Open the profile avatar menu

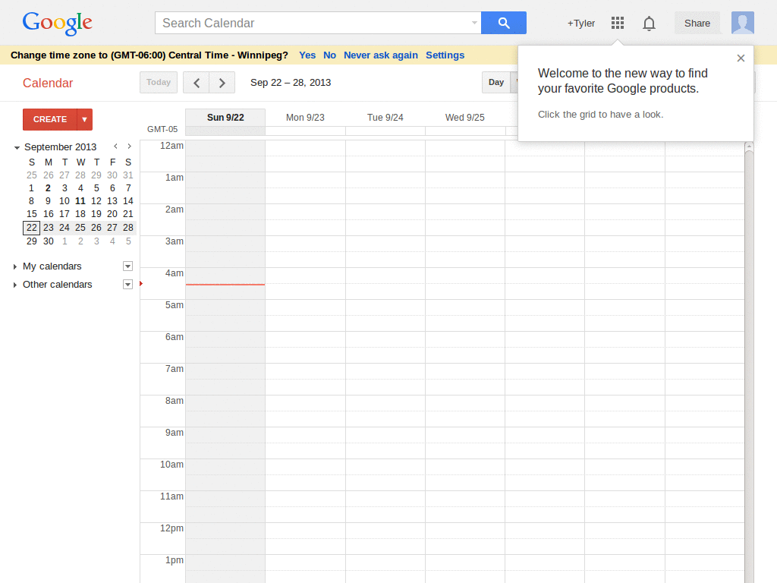pyautogui.click(x=743, y=23)
